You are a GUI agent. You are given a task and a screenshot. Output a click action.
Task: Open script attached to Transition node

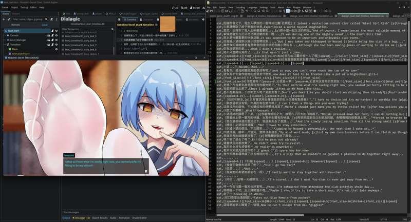tap(52, 45)
